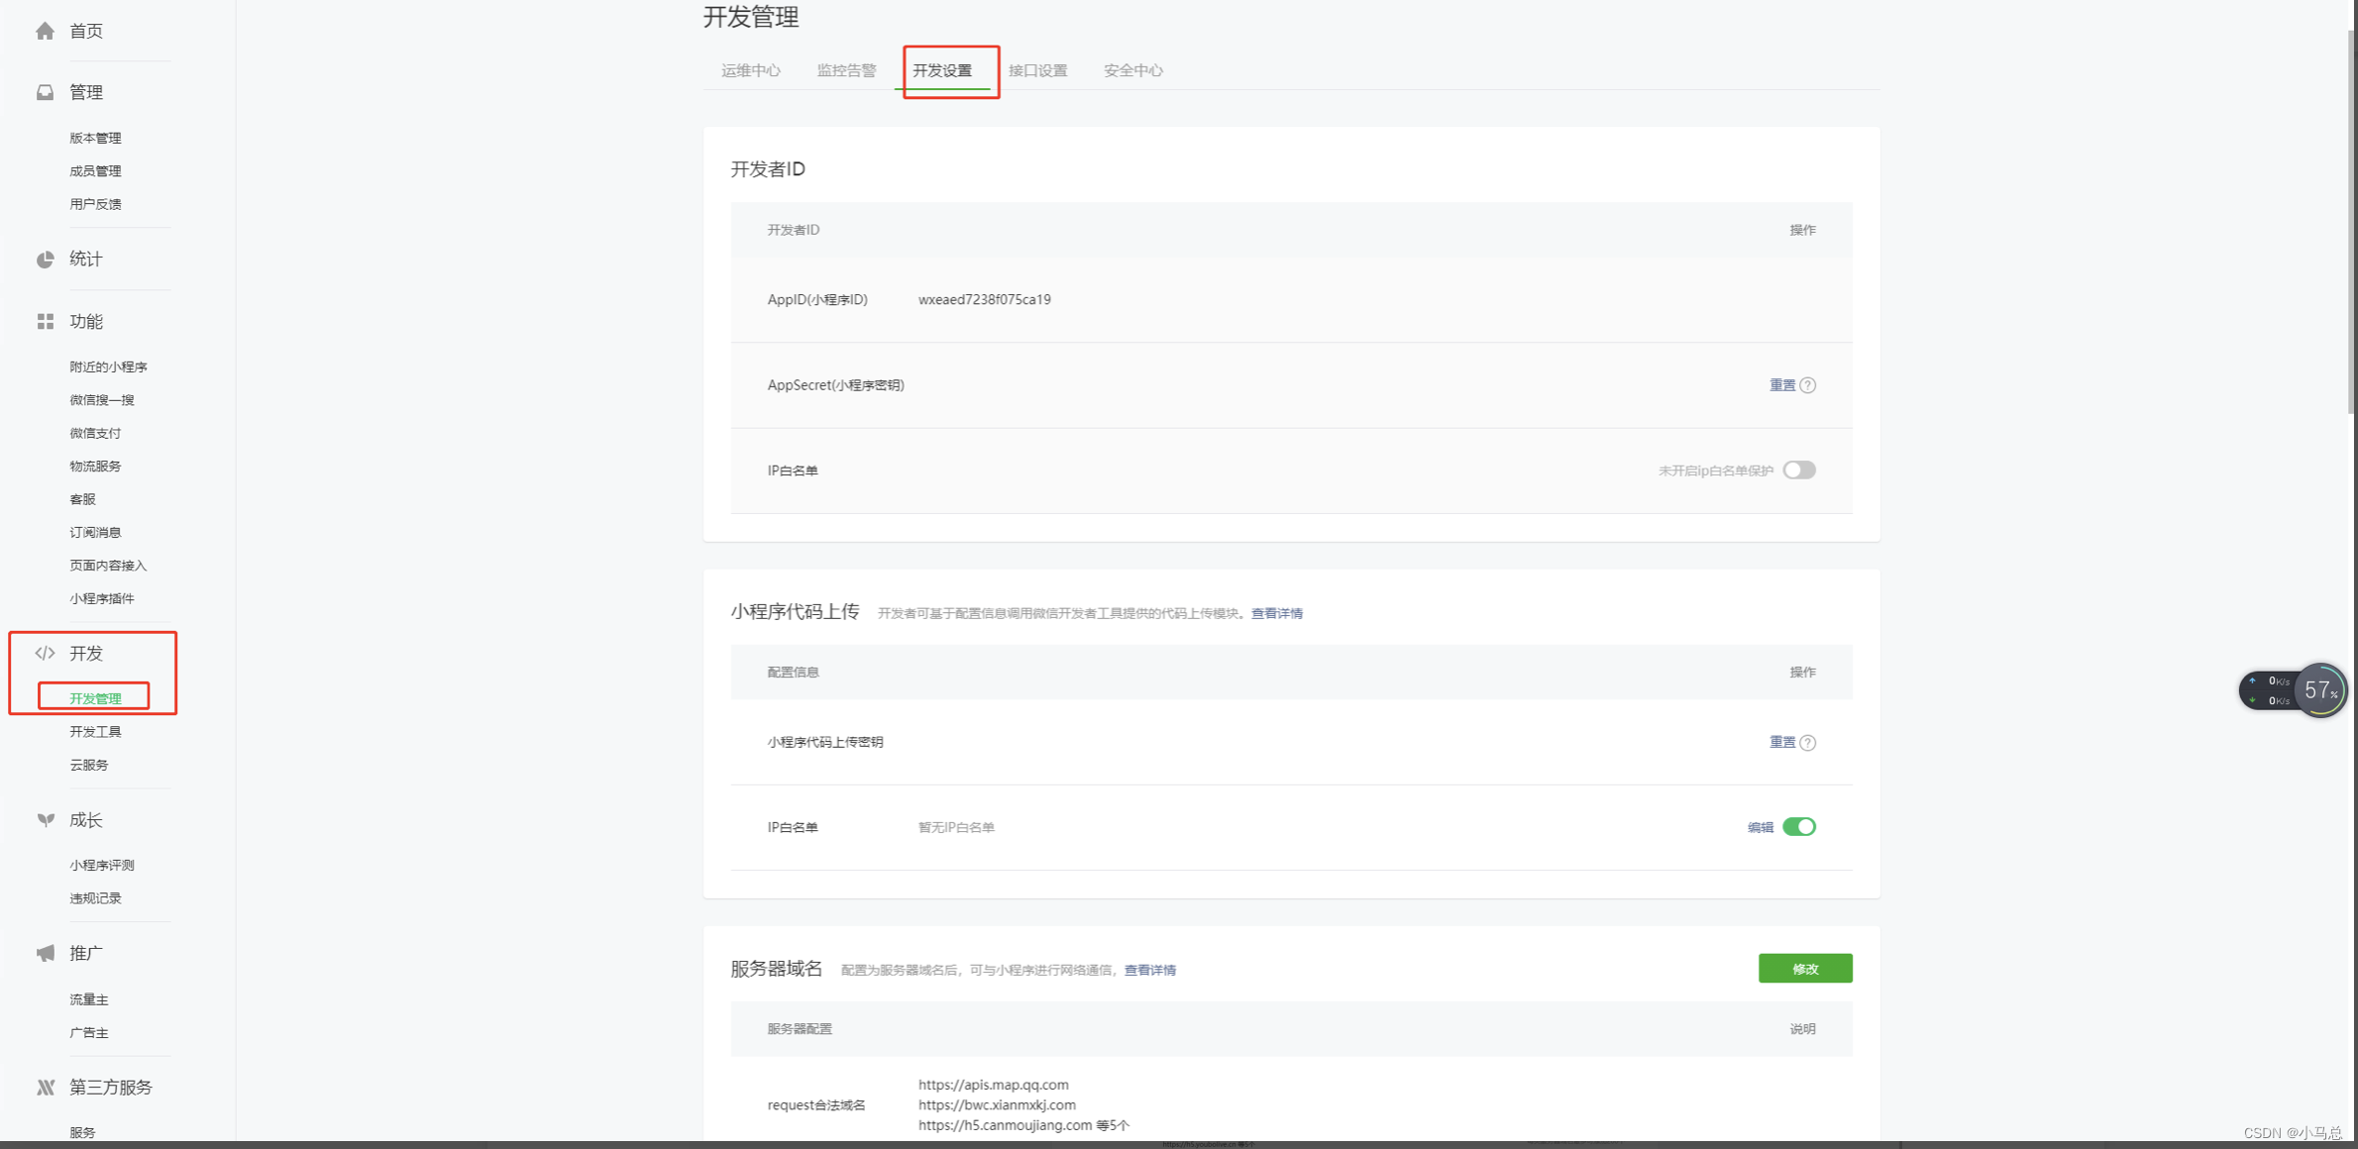Click the megaphone icon next to 推广
Viewport: 2358px width, 1149px height.
tap(45, 953)
